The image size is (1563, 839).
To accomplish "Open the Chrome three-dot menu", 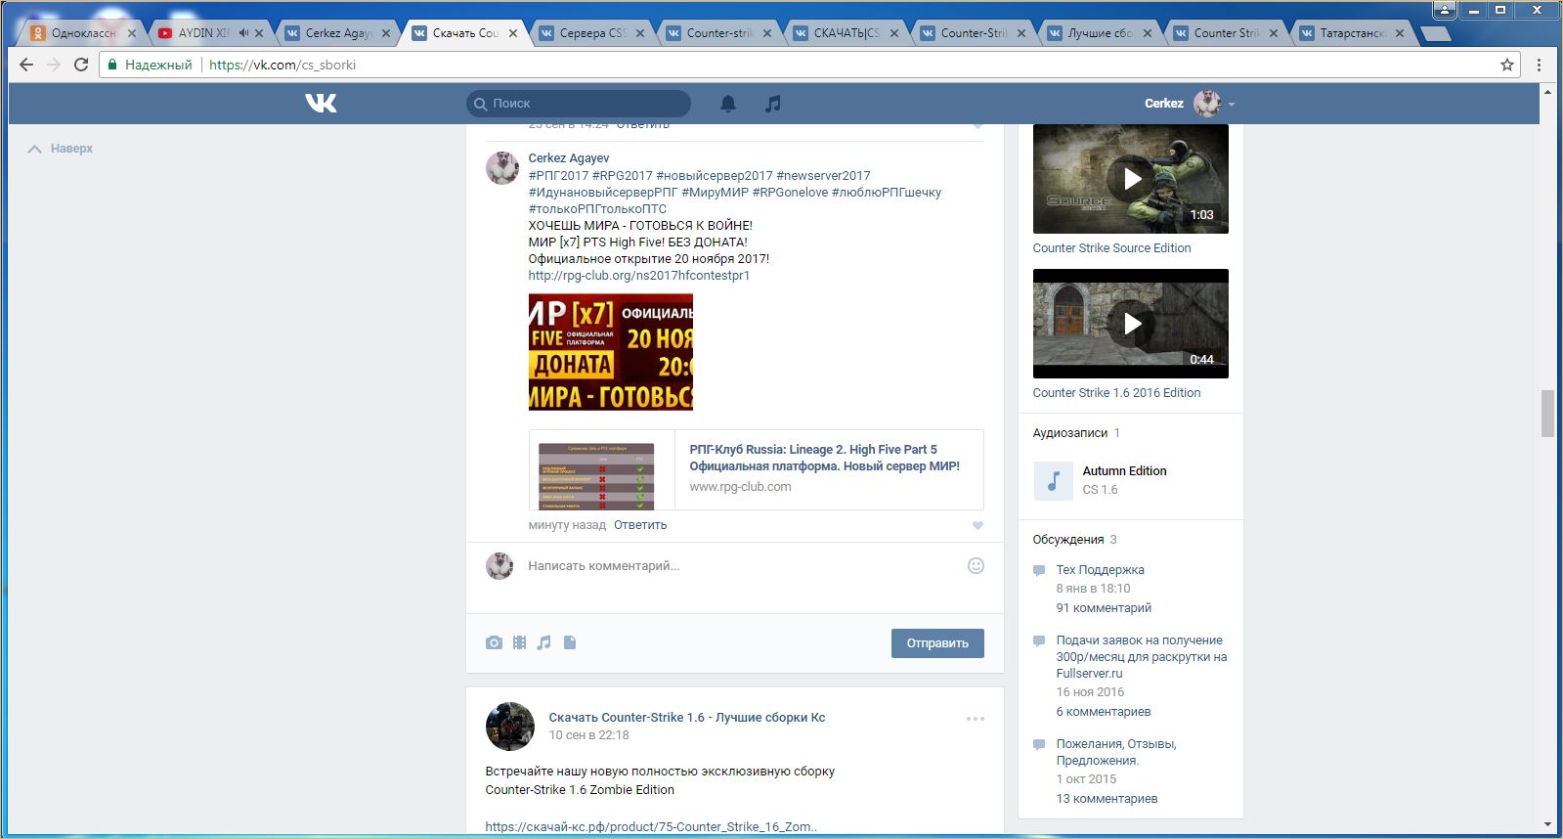I will pyautogui.click(x=1539, y=65).
